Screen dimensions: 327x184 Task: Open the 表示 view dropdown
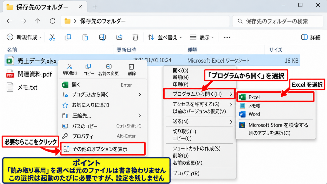pos(202,37)
